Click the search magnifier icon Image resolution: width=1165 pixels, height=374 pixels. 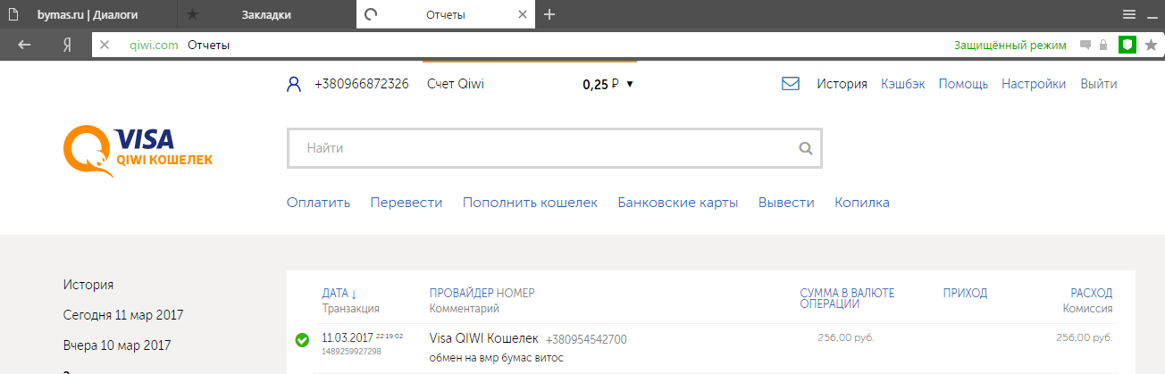(805, 149)
